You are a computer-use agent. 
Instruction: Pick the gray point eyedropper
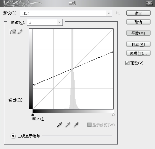[68, 125]
